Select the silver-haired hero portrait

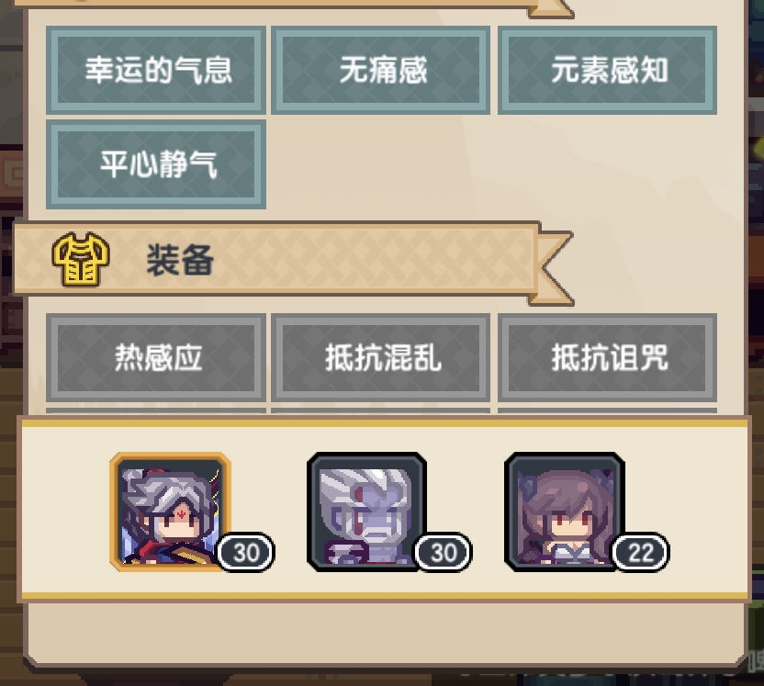170,512
